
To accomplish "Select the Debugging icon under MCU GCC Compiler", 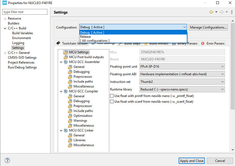I will coord(70,101).
